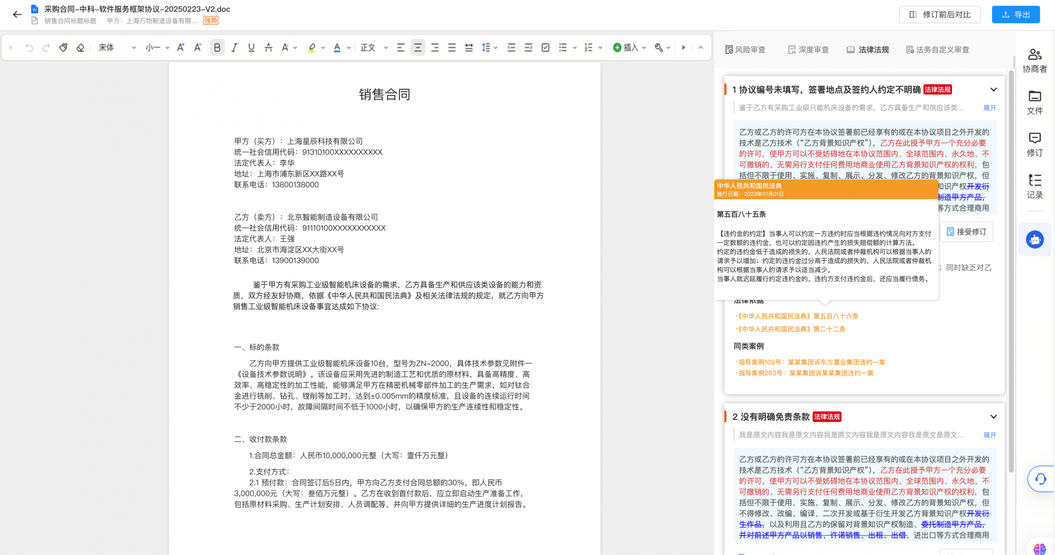Open the 宋体 font family dropdown
Viewport: 1055px width, 555px height.
[x=117, y=48]
